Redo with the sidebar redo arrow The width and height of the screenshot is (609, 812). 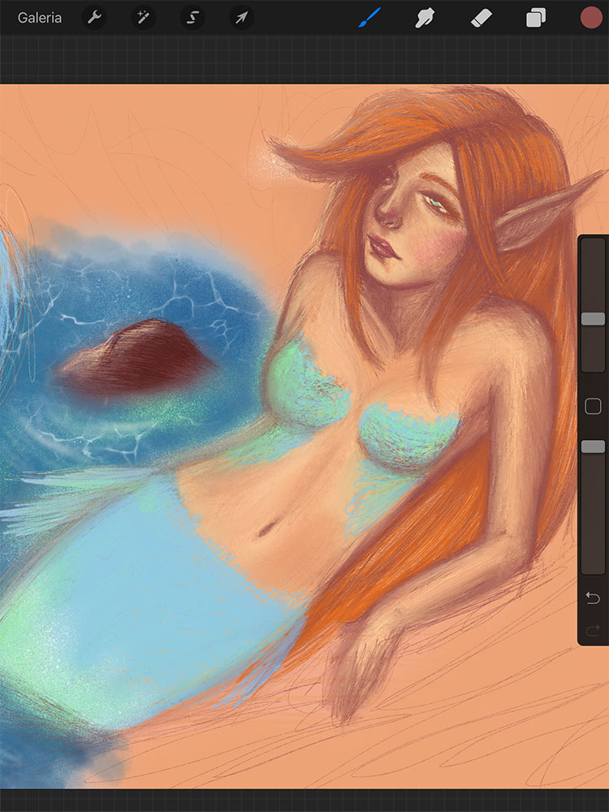coord(593,630)
